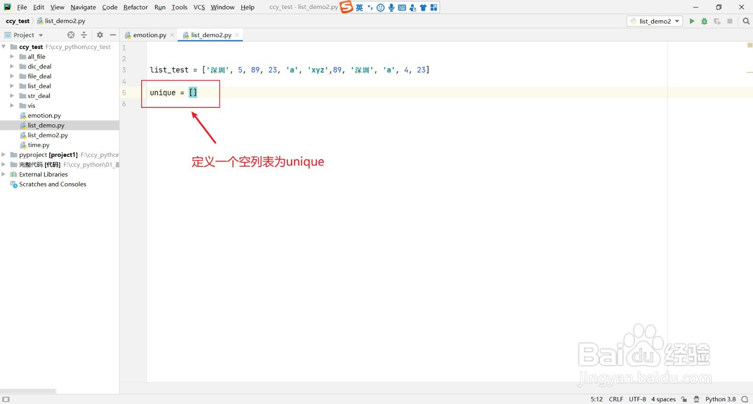Open Scratches and Consoles node
753x404 pixels.
coord(53,184)
